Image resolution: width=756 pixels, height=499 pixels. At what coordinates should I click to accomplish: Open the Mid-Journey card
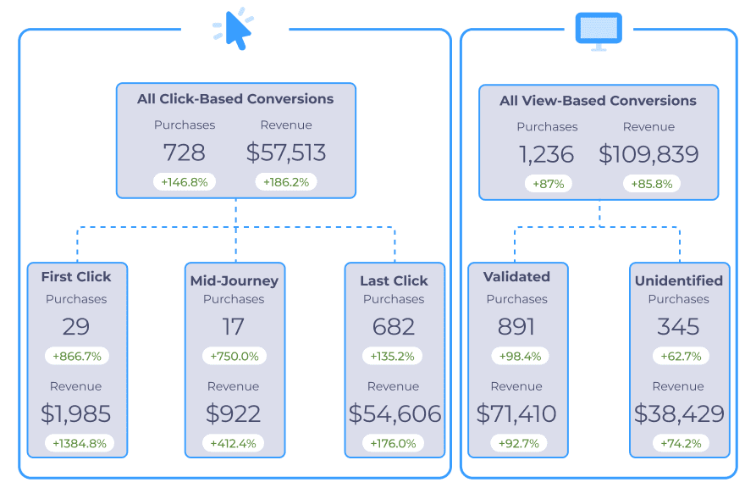tap(235, 359)
